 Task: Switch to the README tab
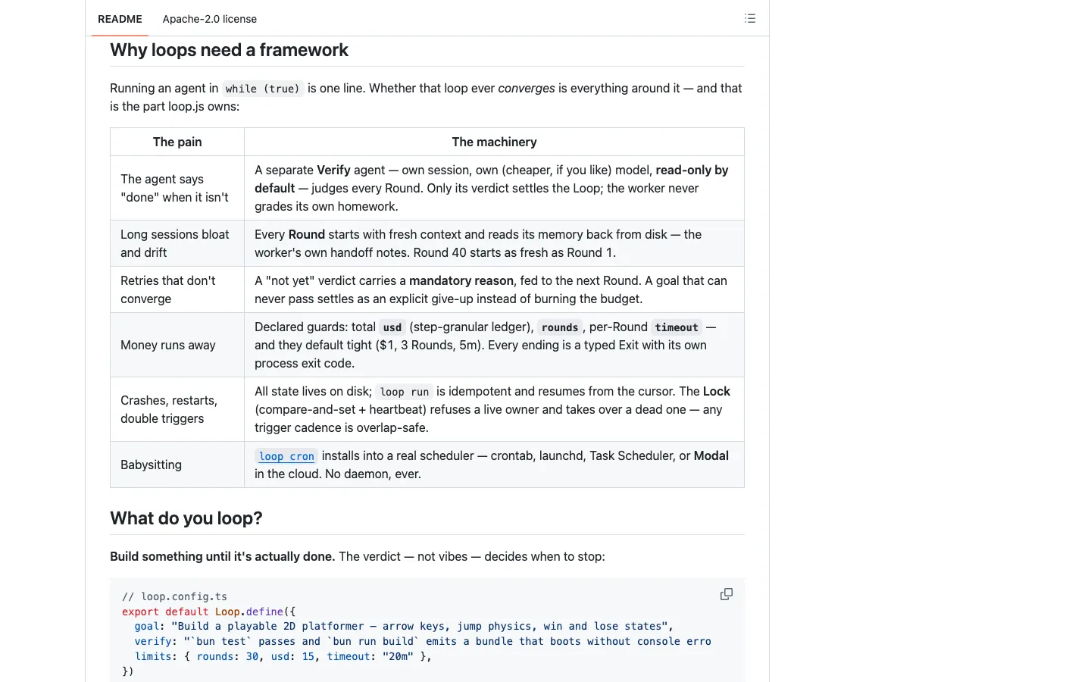[x=120, y=19]
